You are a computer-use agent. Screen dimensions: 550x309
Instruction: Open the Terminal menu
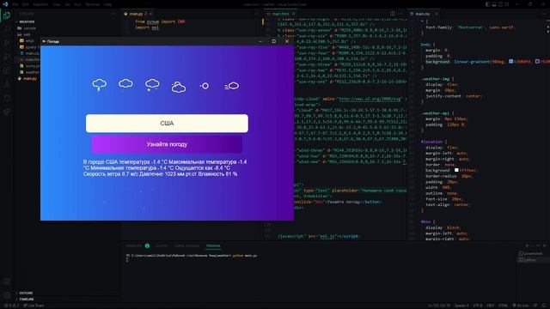[93, 4]
